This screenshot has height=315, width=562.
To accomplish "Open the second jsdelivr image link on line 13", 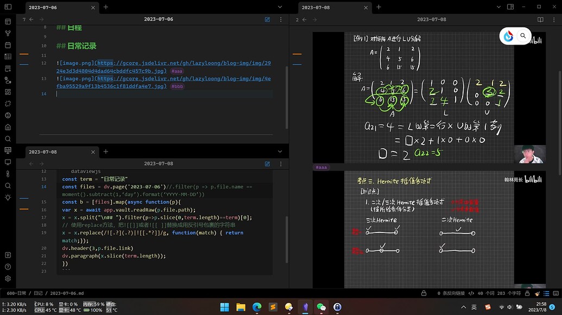I will [164, 83].
